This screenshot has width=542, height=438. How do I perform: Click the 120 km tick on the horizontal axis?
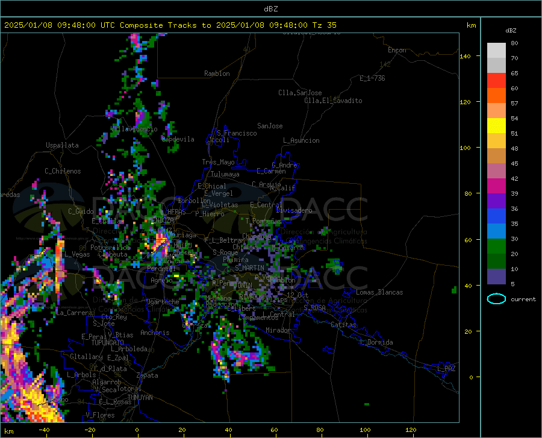pyautogui.click(x=411, y=430)
